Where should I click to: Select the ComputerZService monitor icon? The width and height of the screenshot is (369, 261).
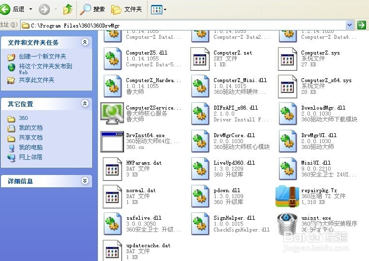point(112,114)
